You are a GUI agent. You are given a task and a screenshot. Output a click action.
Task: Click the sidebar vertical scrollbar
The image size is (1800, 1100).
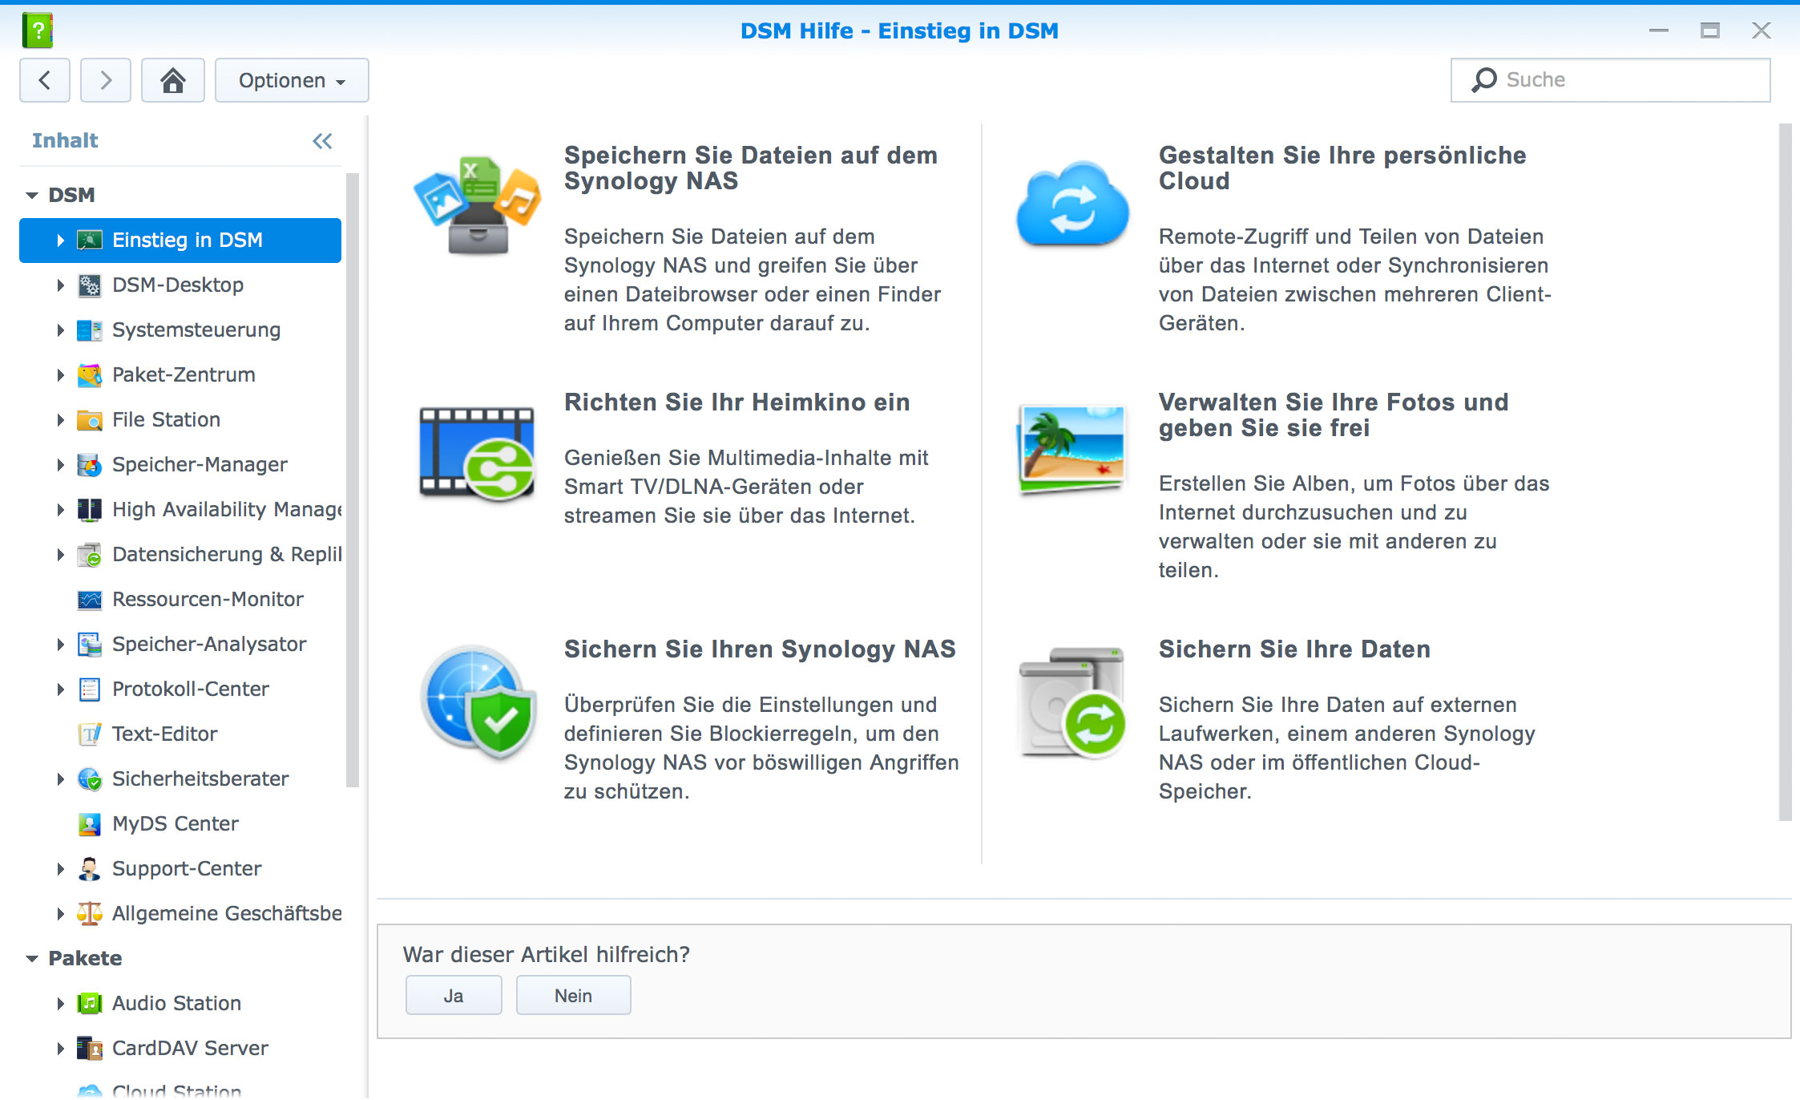(x=353, y=479)
